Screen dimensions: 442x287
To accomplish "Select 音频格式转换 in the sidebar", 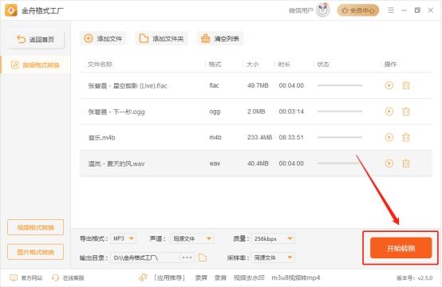I will tap(36, 65).
